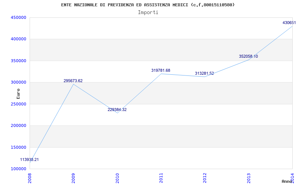The image size is (296, 185).
Task: Click the ENTE NAZIONALE DI PREVIDENZA chart title
Action: click(148, 5)
